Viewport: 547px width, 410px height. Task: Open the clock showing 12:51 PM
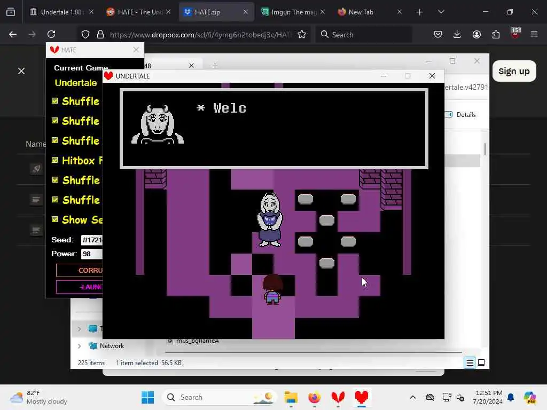coord(489,397)
